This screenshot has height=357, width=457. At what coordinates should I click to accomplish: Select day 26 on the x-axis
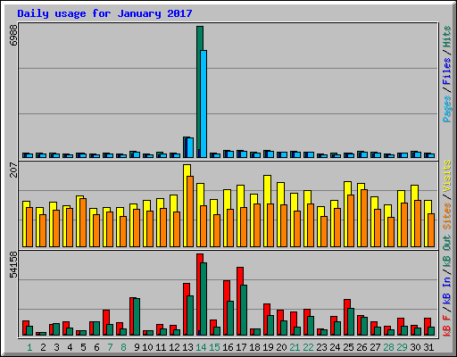tap(361, 347)
